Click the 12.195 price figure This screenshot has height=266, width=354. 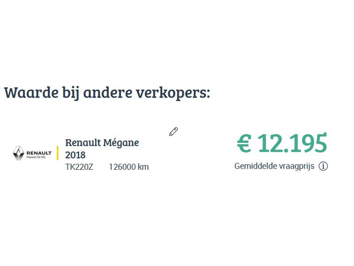point(292,143)
